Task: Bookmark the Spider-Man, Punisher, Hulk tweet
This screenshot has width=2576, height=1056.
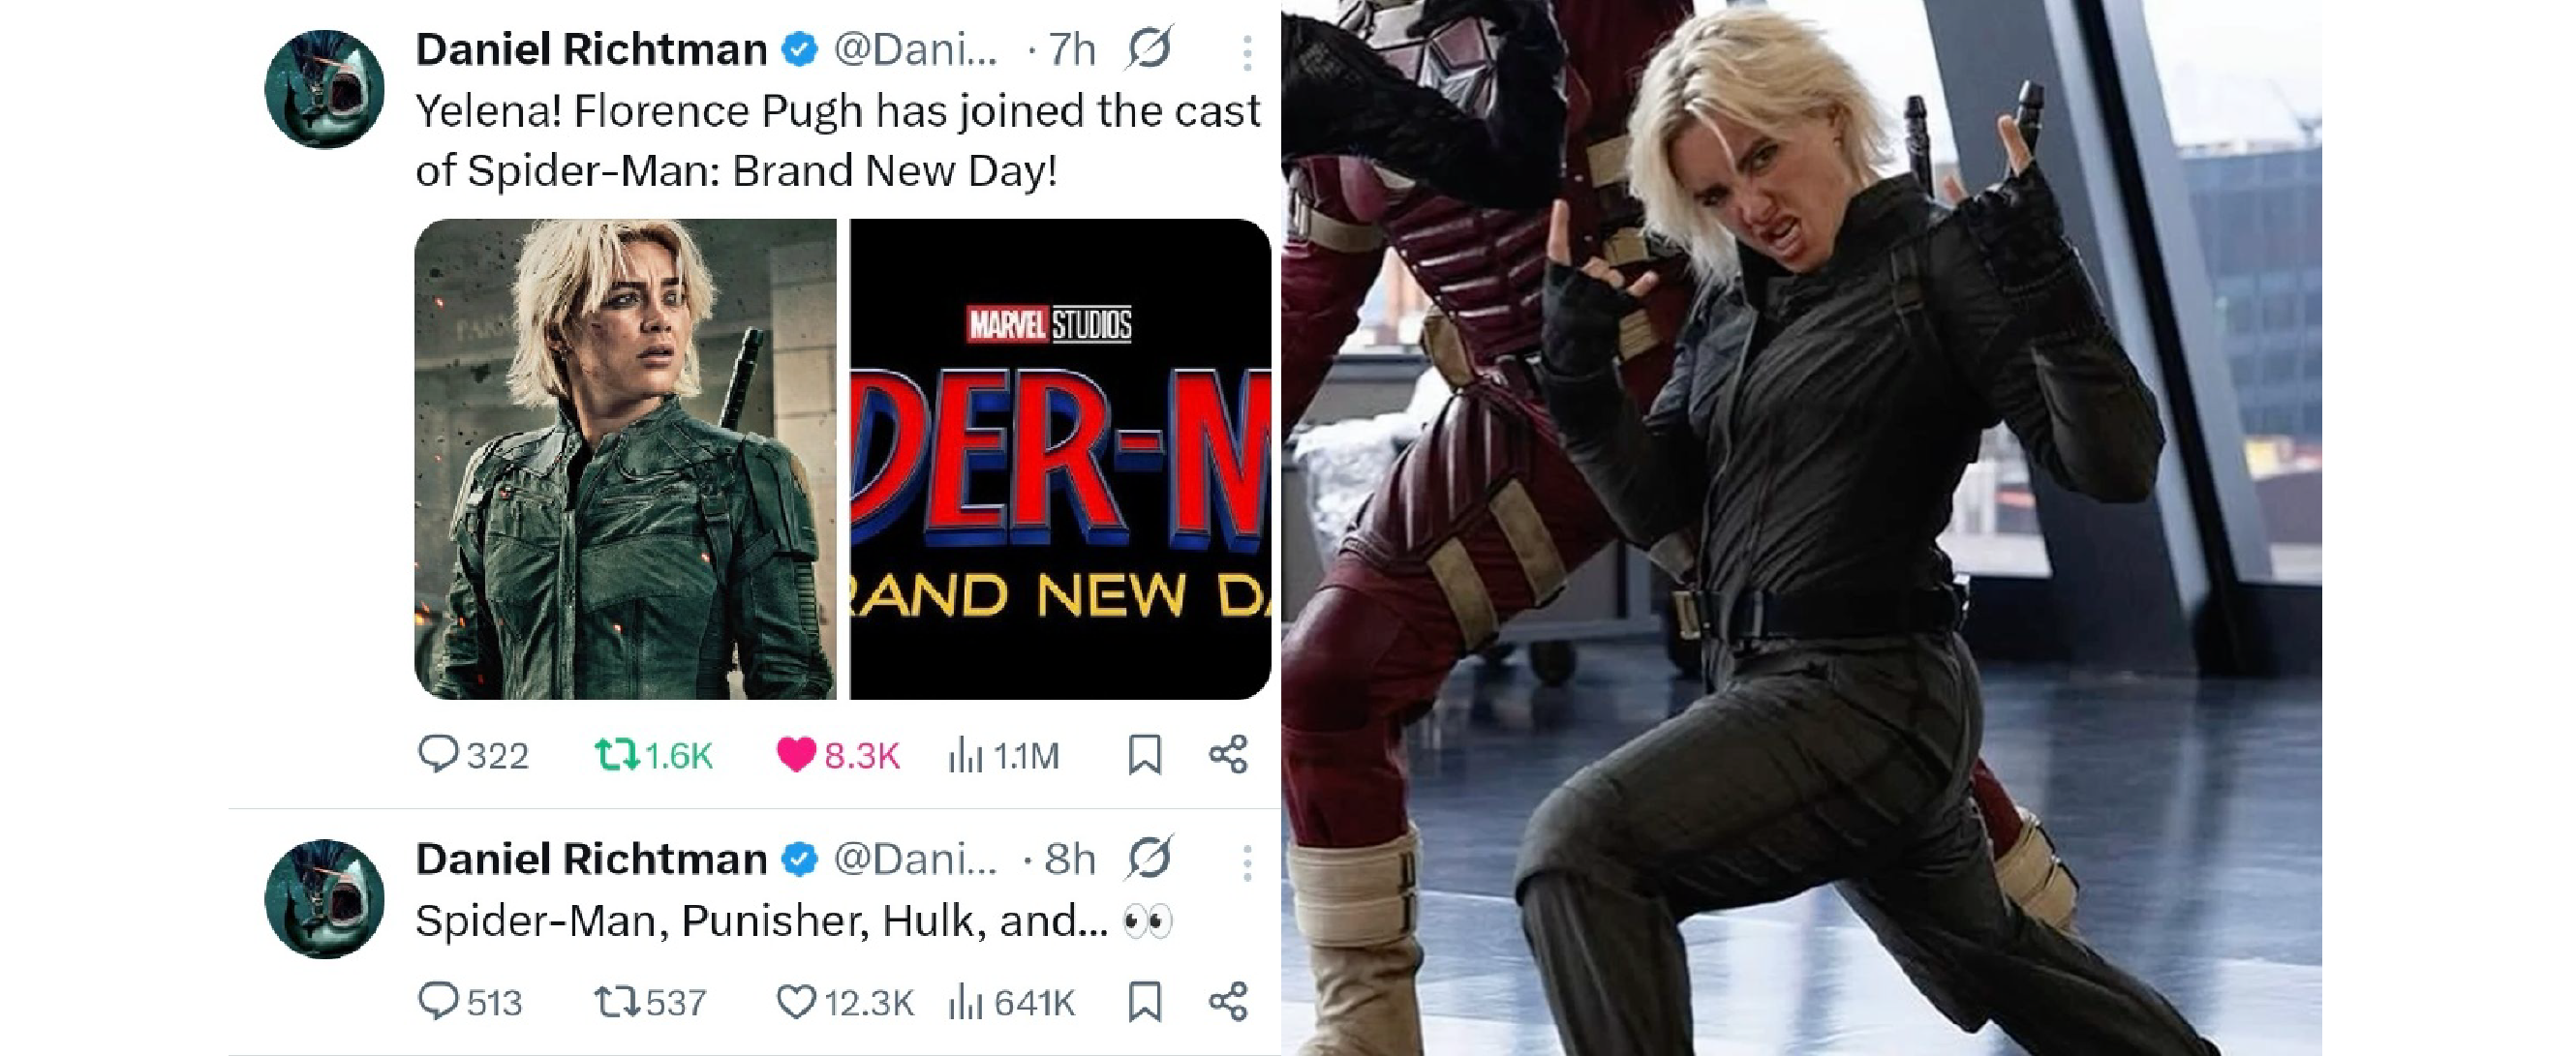Action: tap(1144, 1001)
